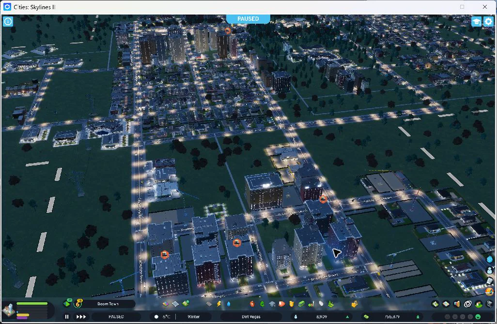The image size is (497, 324).
Task: Open the Communications satellite dish icon
Action: (321, 303)
